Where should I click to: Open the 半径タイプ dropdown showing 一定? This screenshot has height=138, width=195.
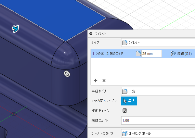click(158, 91)
